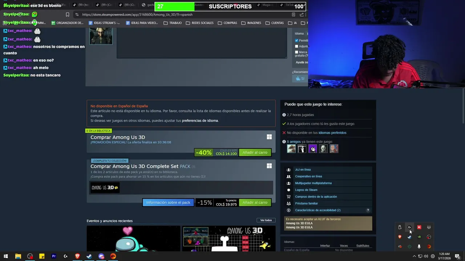This screenshot has height=261, width=465.
Task: Click the share icon in address bar
Action: pos(302,14)
